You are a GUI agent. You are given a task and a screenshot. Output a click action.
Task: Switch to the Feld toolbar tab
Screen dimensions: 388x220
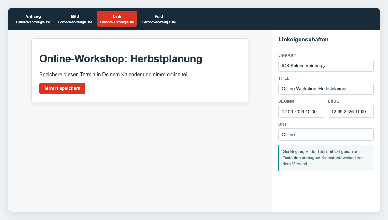[x=159, y=19]
